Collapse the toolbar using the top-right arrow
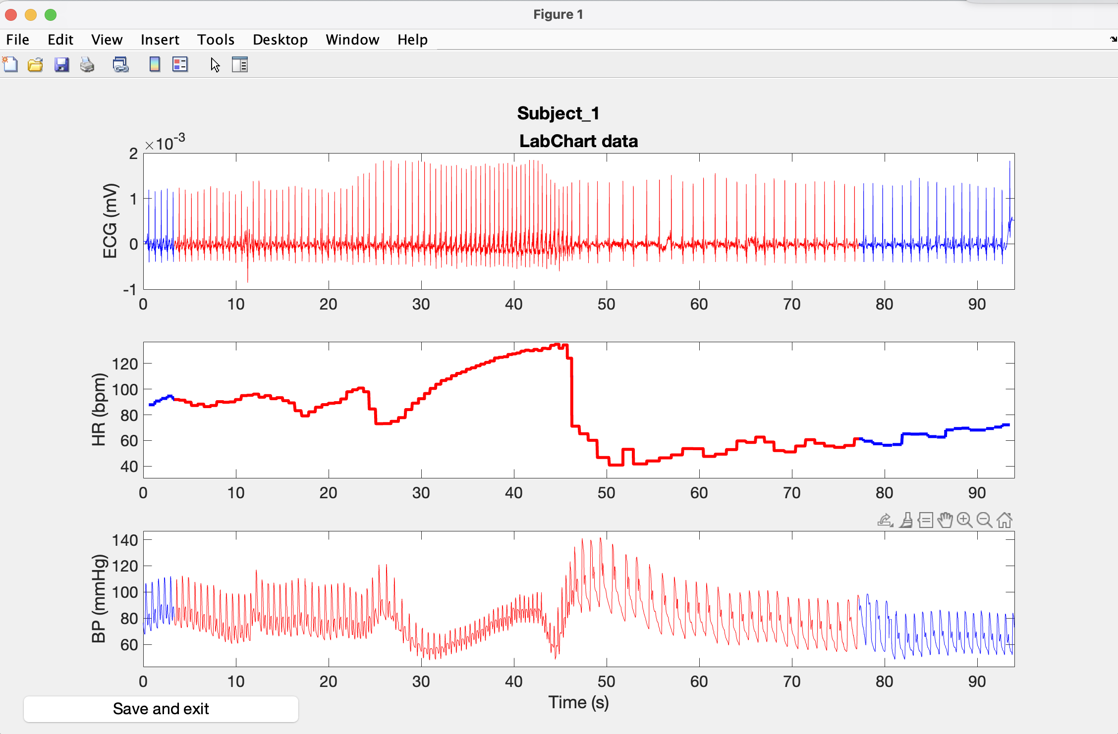 coord(1114,39)
